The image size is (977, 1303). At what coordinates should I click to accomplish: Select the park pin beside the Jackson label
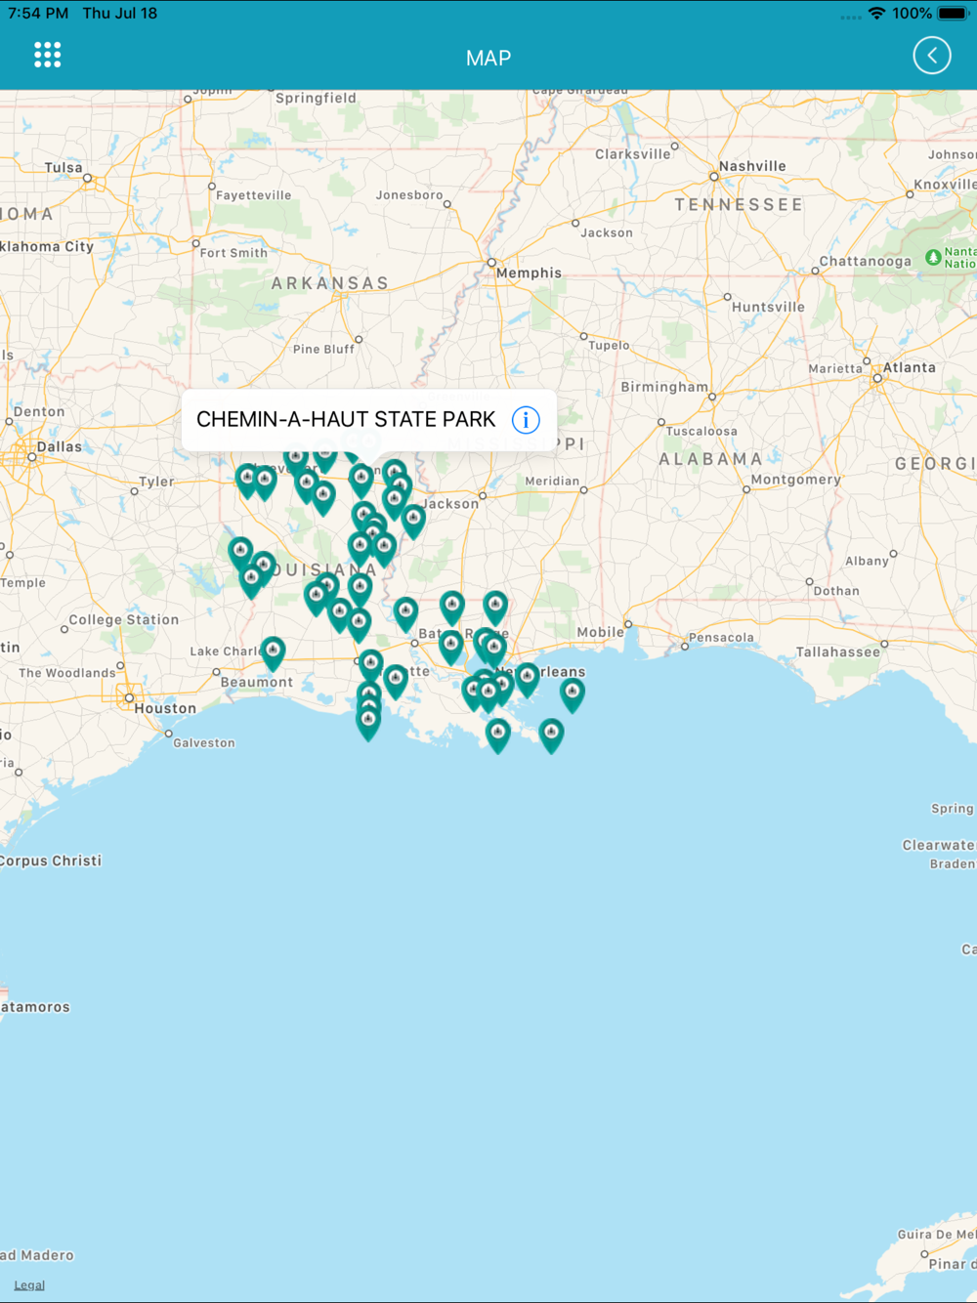(x=413, y=521)
